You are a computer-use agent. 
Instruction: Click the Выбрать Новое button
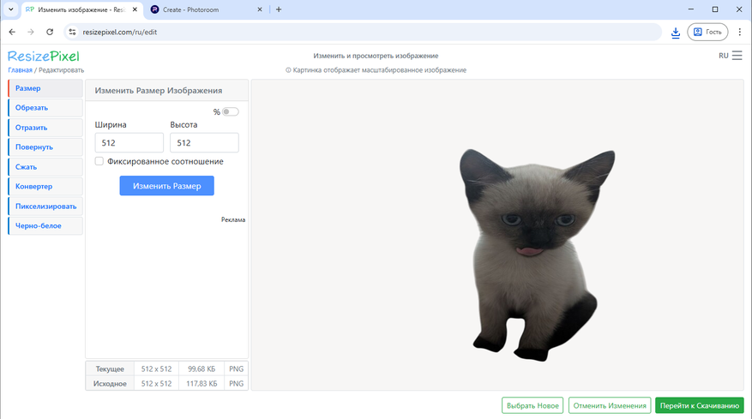click(x=532, y=405)
